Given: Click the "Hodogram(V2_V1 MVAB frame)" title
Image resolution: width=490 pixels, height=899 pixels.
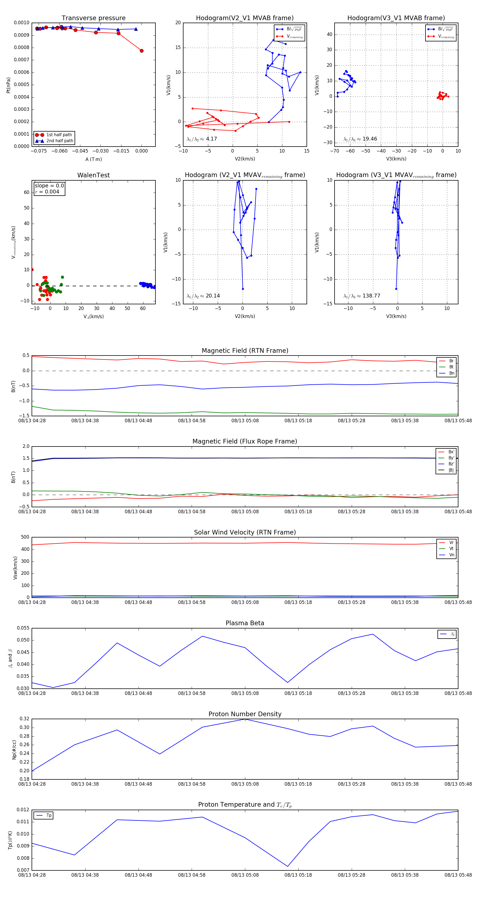Looking at the screenshot, I should click(x=245, y=18).
